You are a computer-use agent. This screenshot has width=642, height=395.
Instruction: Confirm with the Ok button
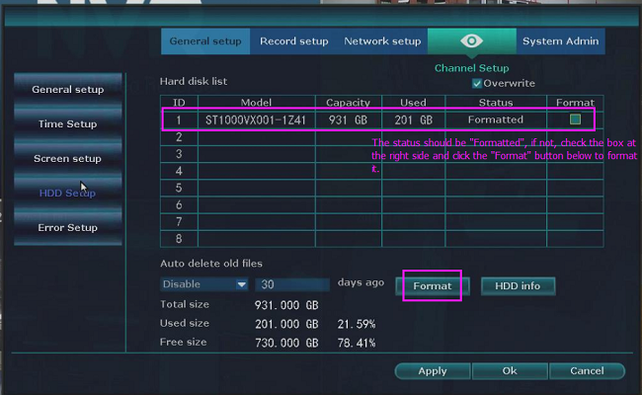click(510, 371)
